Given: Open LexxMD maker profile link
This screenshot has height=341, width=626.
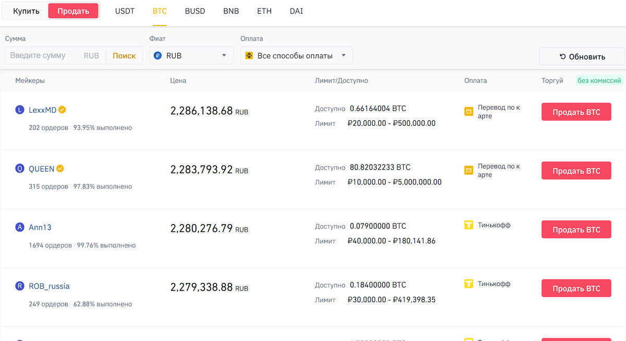Looking at the screenshot, I should pyautogui.click(x=42, y=110).
